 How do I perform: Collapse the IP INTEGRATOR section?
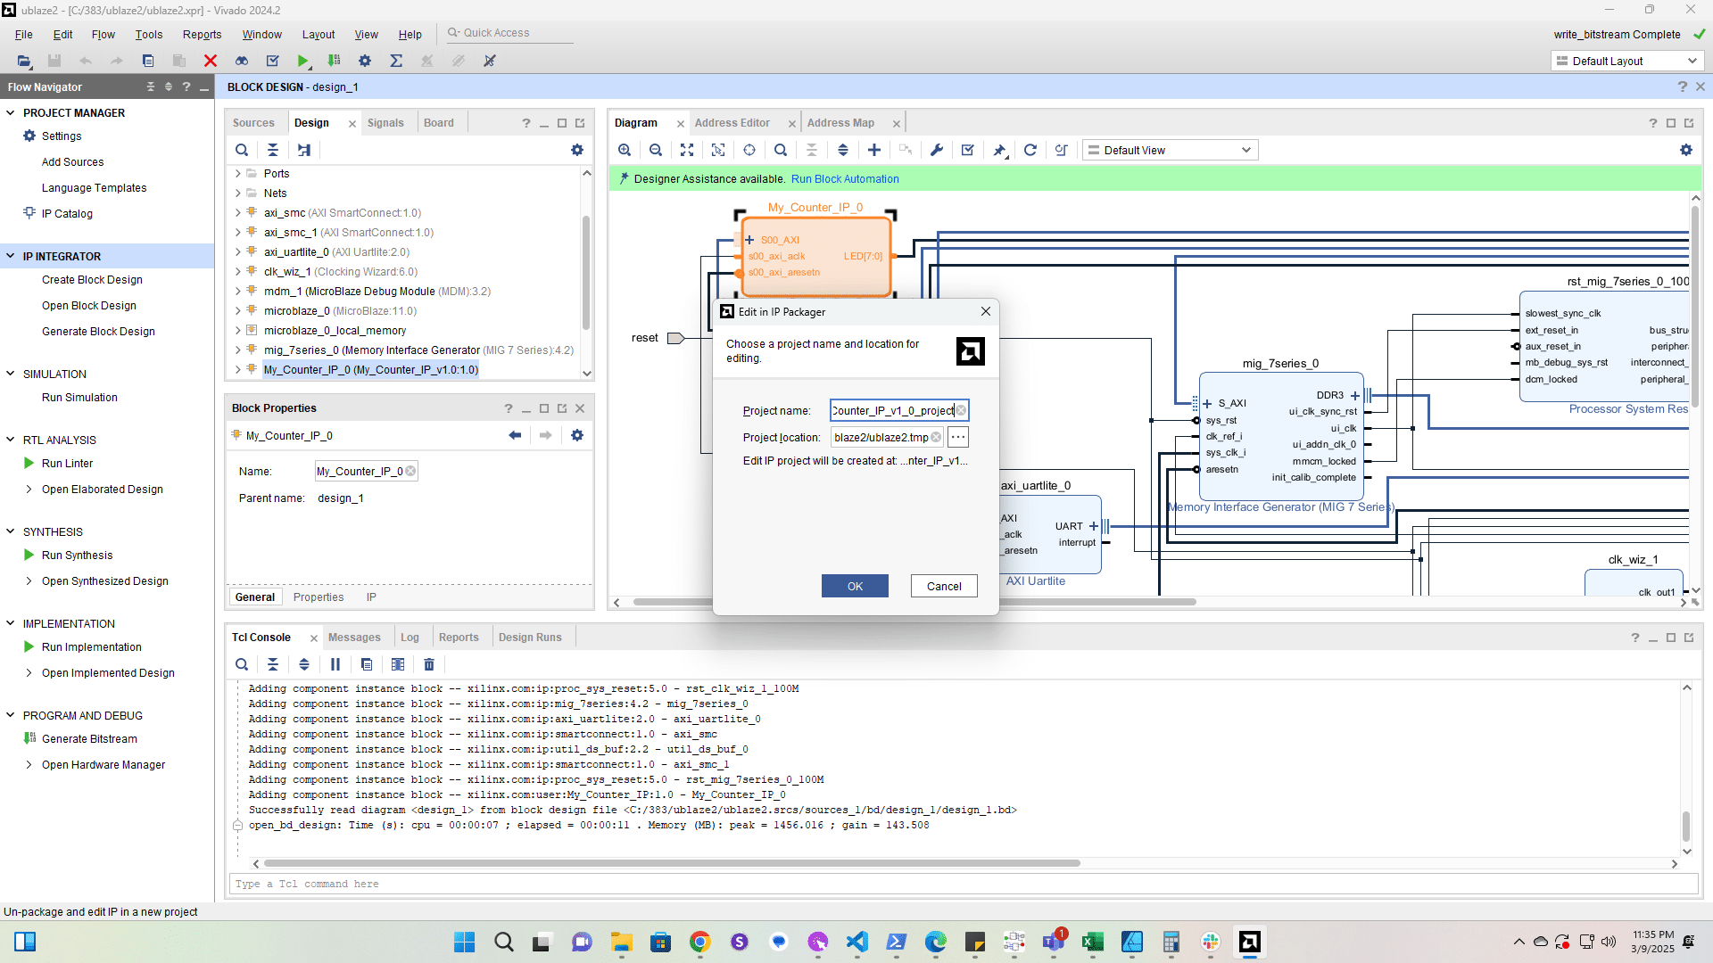[x=11, y=256]
